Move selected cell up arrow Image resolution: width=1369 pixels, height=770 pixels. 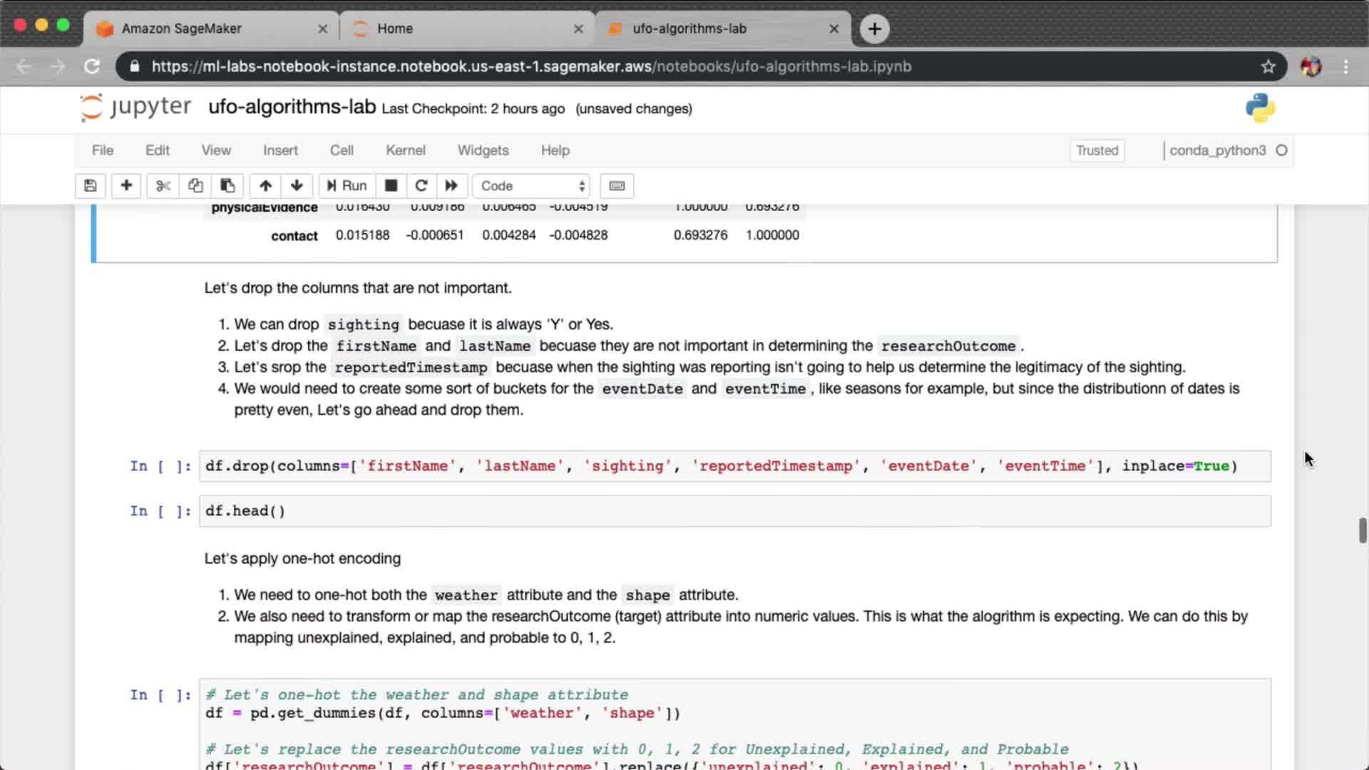click(x=265, y=186)
